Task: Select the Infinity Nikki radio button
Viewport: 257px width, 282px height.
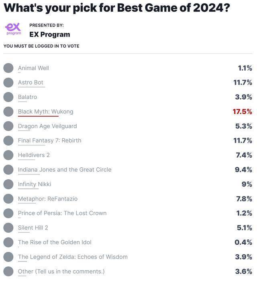Action: click(8, 184)
